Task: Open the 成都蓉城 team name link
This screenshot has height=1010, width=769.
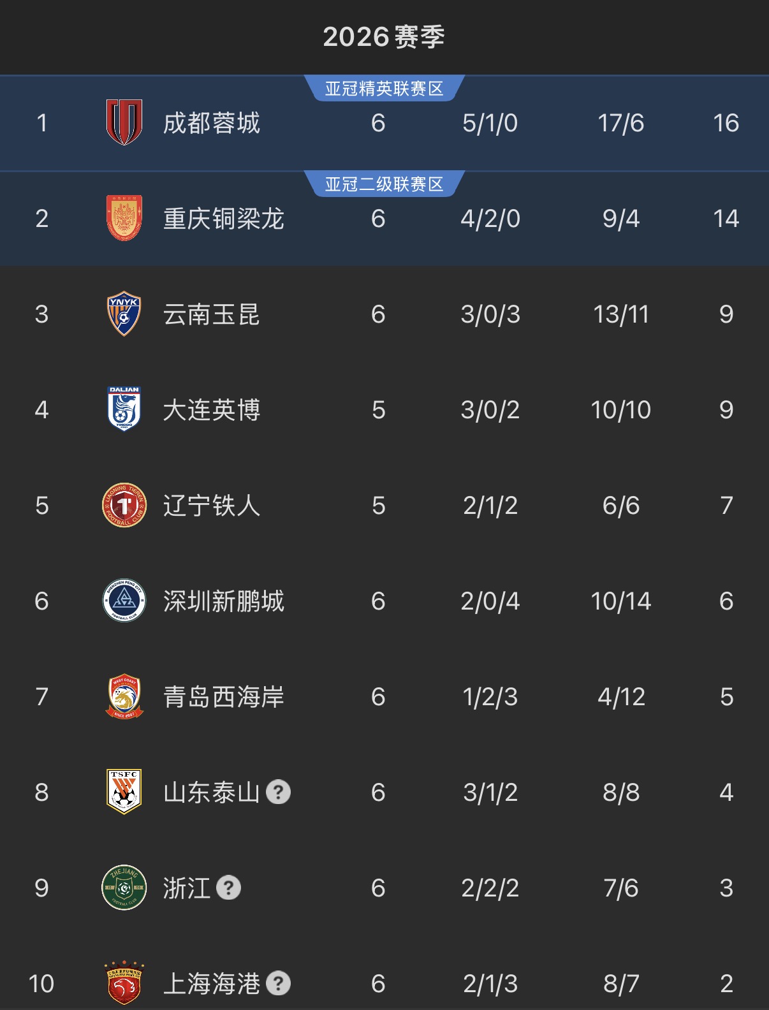Action: [212, 123]
